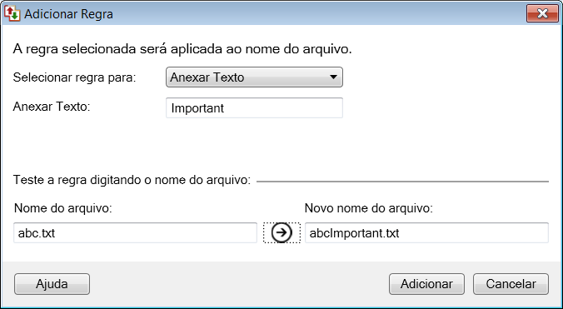Click the Adicionar Regra window title text
563x309 pixels.
(68, 14)
